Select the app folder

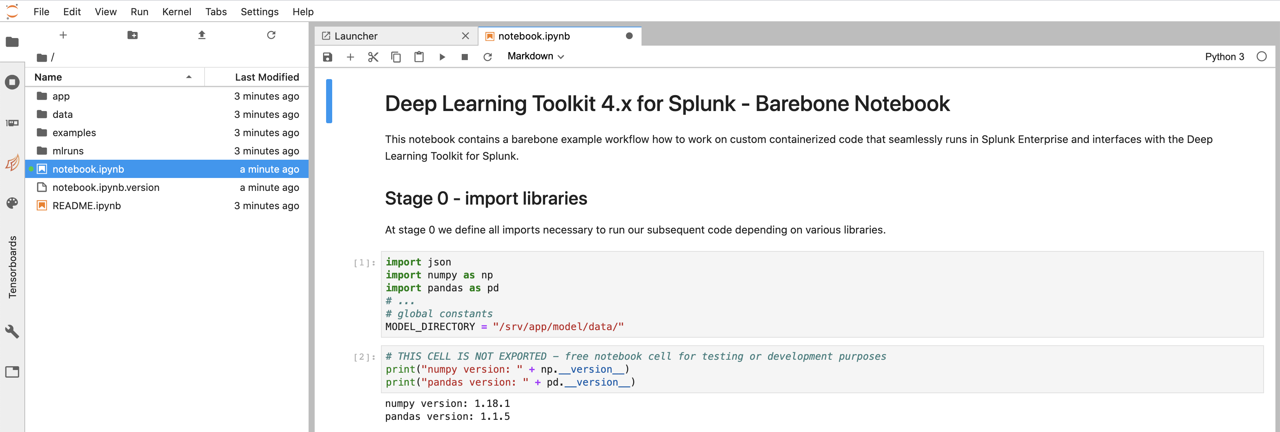(167, 96)
